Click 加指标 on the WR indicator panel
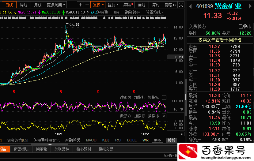 point(139,116)
